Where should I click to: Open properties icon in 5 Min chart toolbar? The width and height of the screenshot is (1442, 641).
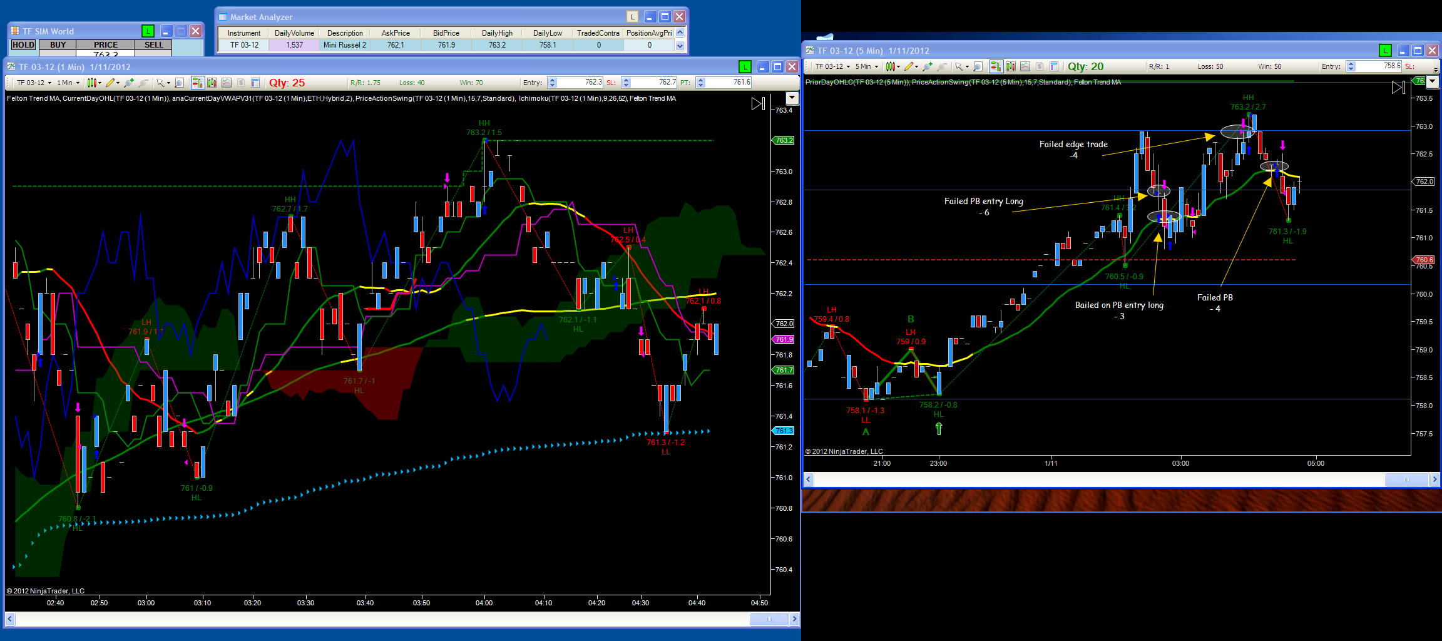coord(1054,66)
